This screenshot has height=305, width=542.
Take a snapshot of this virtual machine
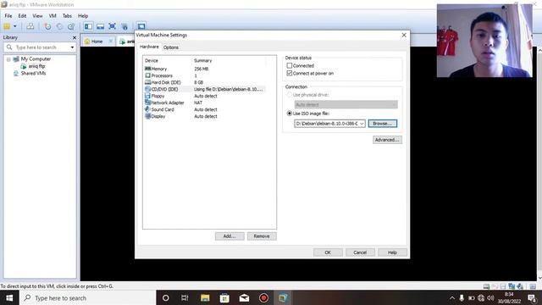[x=47, y=26]
